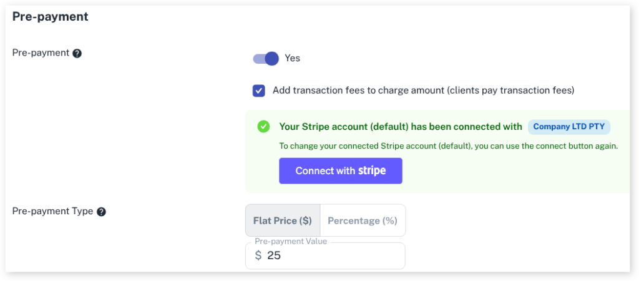This screenshot has width=639, height=281.
Task: Switch to the Percentage (%) option
Action: coord(363,220)
